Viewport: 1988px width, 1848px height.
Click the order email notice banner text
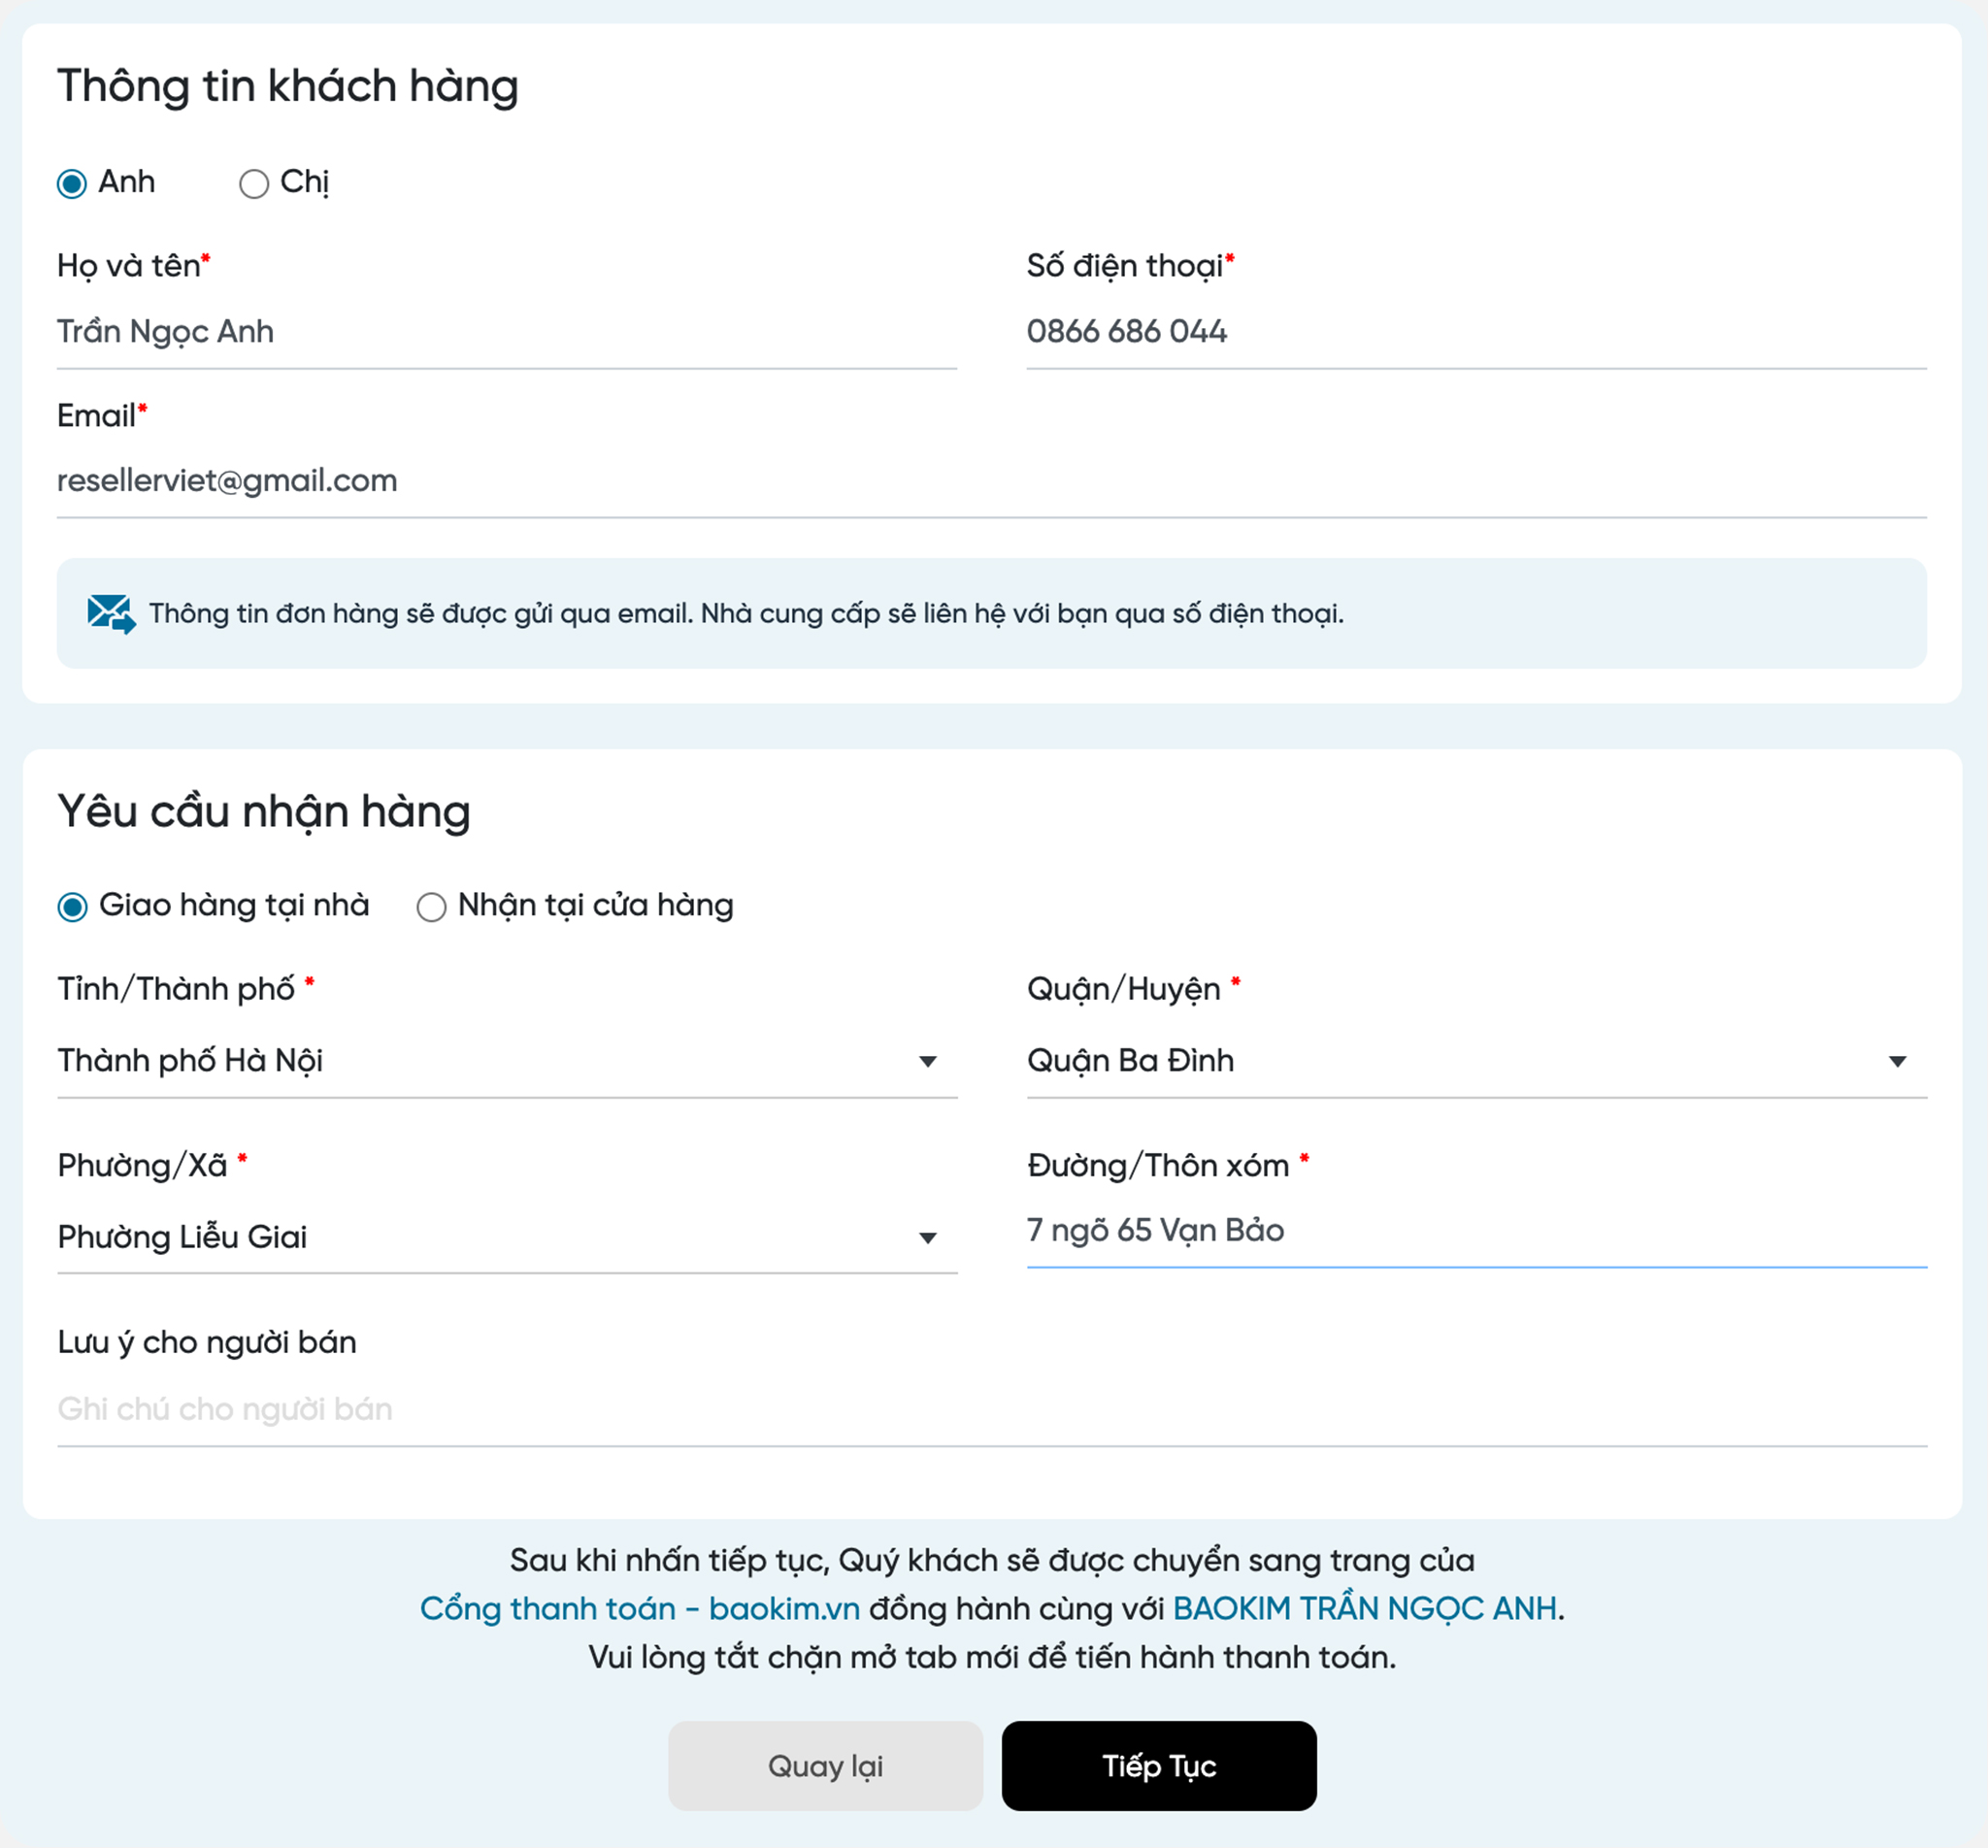pos(746,613)
